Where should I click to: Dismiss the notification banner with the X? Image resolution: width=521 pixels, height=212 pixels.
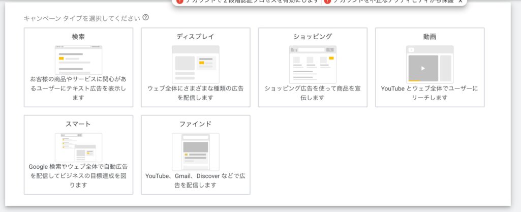coord(460,2)
